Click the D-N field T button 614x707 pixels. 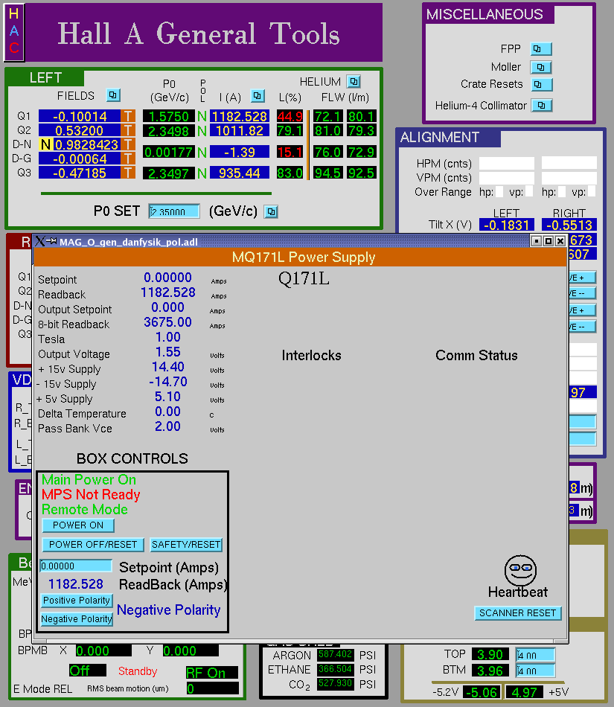128,144
